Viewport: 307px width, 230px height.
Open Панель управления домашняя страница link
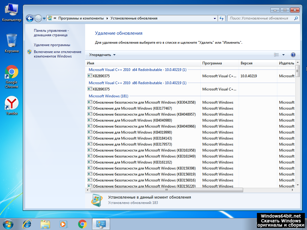click(51, 33)
